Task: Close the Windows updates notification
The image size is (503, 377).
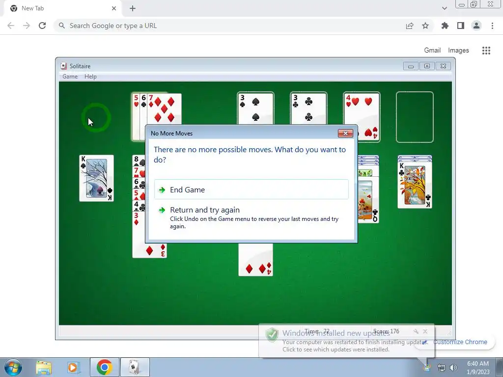Action: (425, 331)
